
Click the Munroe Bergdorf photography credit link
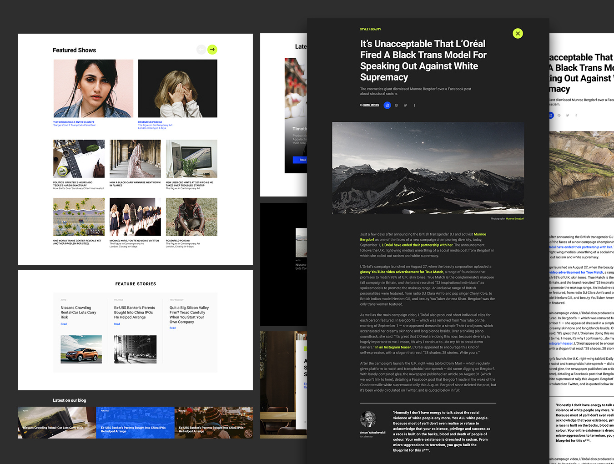click(514, 218)
